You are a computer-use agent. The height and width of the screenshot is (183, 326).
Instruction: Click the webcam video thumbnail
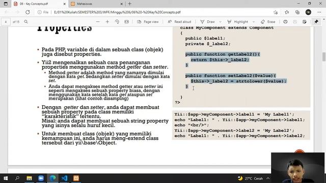pyautogui.click(x=297, y=168)
